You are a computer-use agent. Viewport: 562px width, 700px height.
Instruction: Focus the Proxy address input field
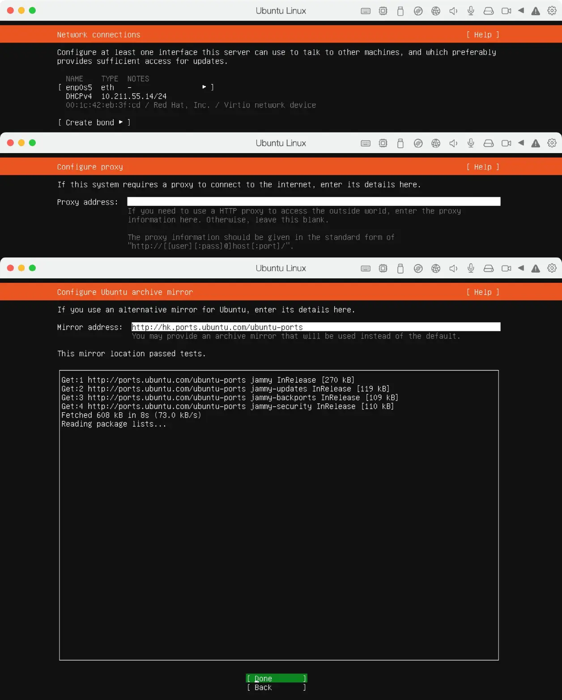pos(314,202)
